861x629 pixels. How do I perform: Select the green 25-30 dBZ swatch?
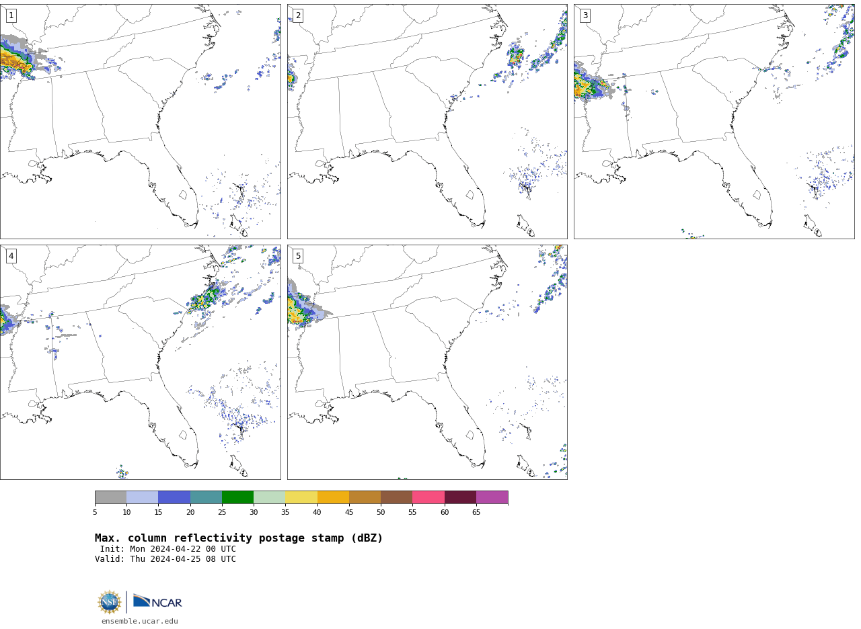pyautogui.click(x=237, y=497)
